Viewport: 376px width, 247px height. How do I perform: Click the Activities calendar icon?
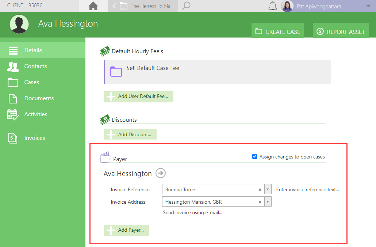13,115
